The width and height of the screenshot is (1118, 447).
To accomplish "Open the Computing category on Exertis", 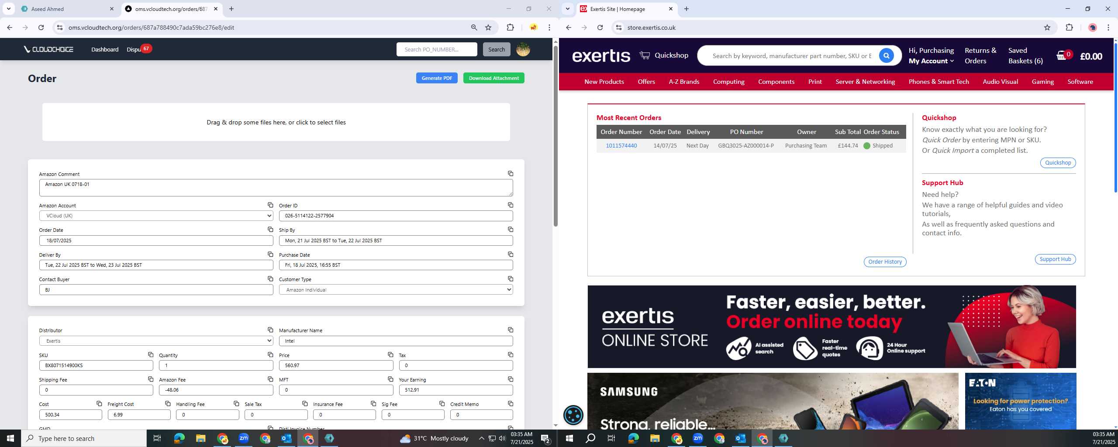I will 728,82.
